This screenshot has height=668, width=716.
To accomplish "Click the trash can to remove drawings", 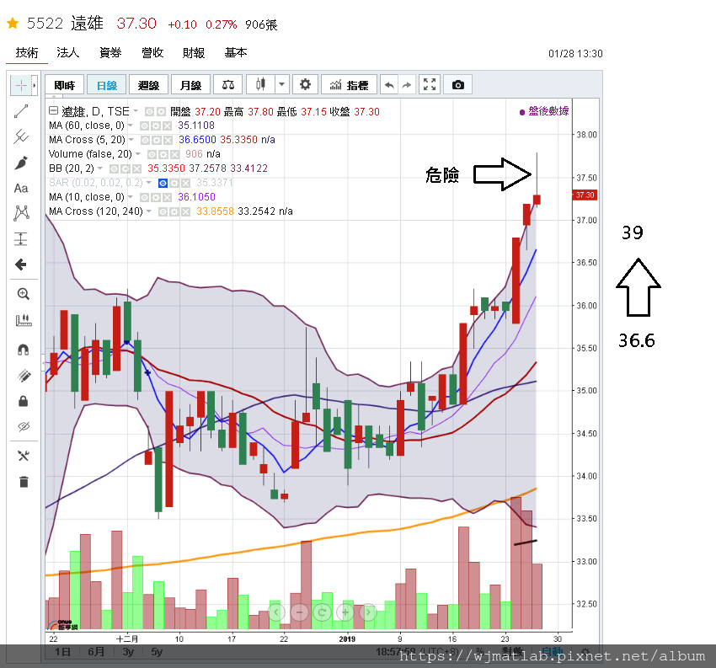I will tap(24, 481).
